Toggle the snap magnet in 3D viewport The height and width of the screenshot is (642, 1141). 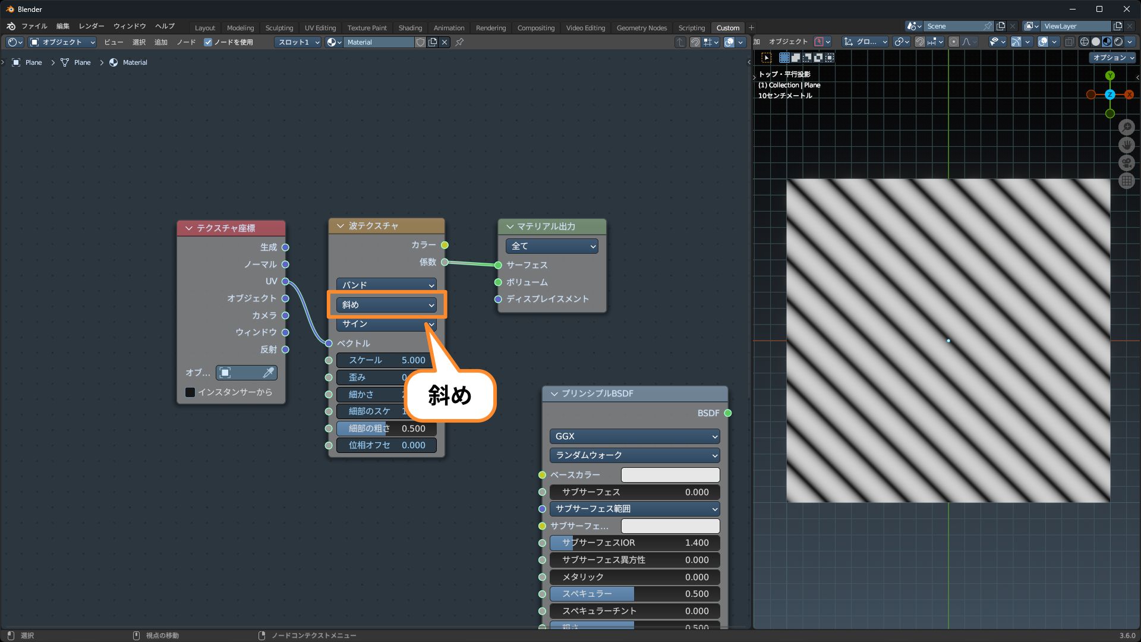coord(919,42)
